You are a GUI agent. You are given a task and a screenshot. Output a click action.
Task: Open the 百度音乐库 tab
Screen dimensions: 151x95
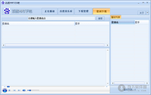click(66, 11)
